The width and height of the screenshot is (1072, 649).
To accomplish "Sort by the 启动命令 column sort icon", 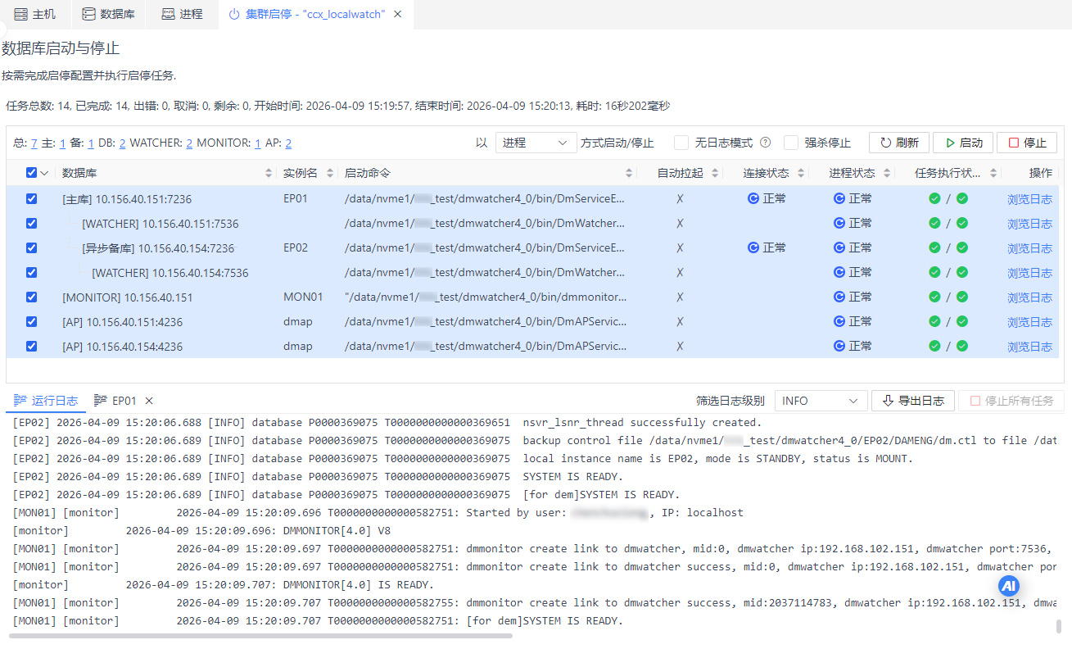I will click(x=630, y=173).
